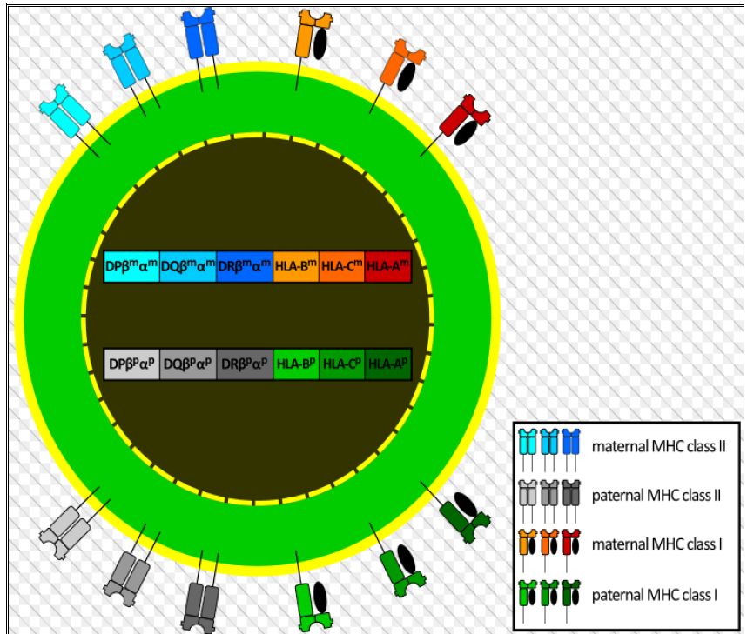The image size is (747, 634).
Task: Select the medium gray paternal DQ receptor
Action: pos(129,578)
